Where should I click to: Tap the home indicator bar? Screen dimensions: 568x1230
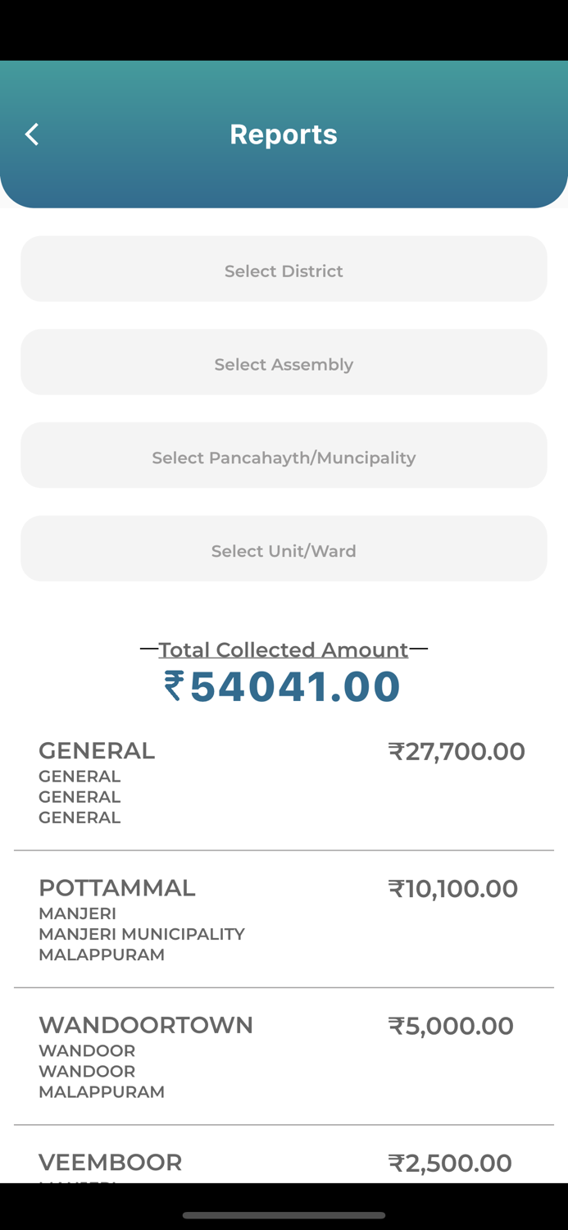284,1214
